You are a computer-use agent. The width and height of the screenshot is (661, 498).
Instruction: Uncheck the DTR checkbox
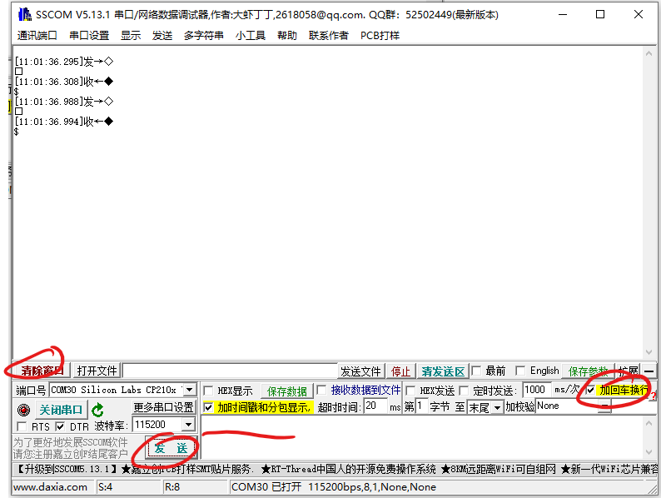coord(60,426)
